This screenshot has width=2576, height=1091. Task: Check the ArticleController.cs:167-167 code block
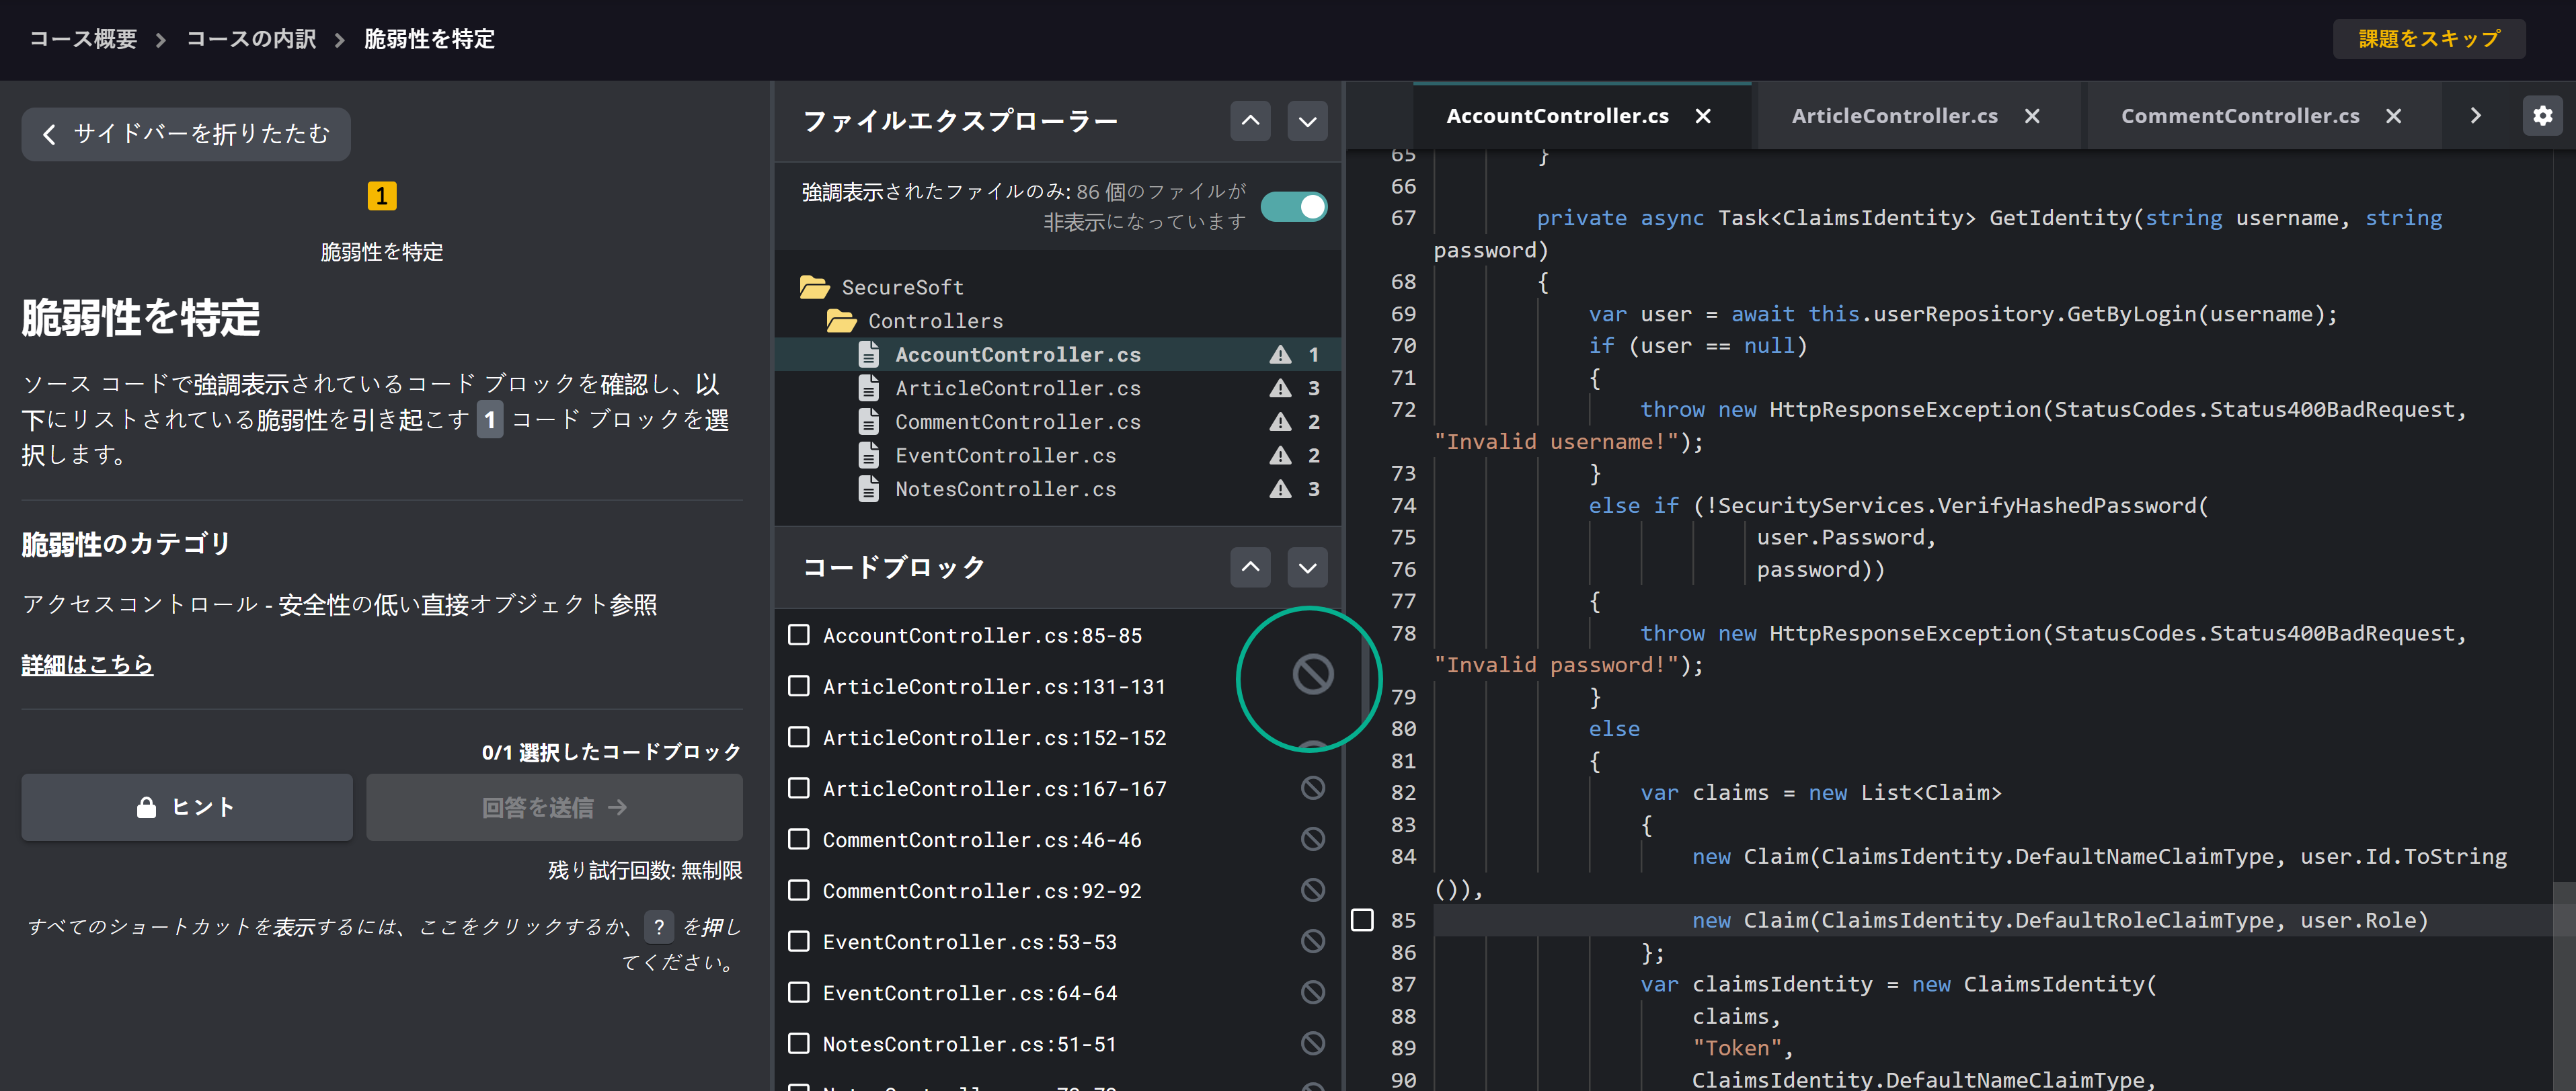pos(799,788)
